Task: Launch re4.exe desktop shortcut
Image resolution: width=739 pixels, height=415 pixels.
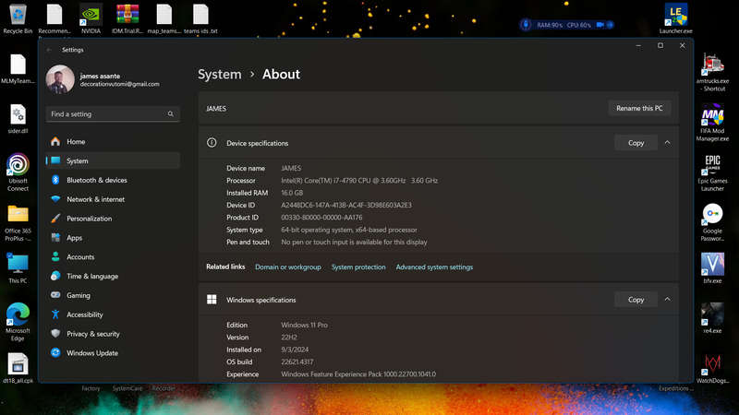Action: click(712, 318)
